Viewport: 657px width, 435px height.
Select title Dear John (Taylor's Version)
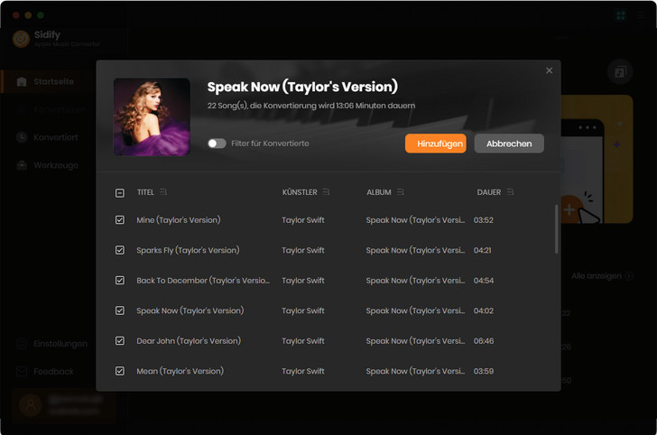[x=189, y=341]
